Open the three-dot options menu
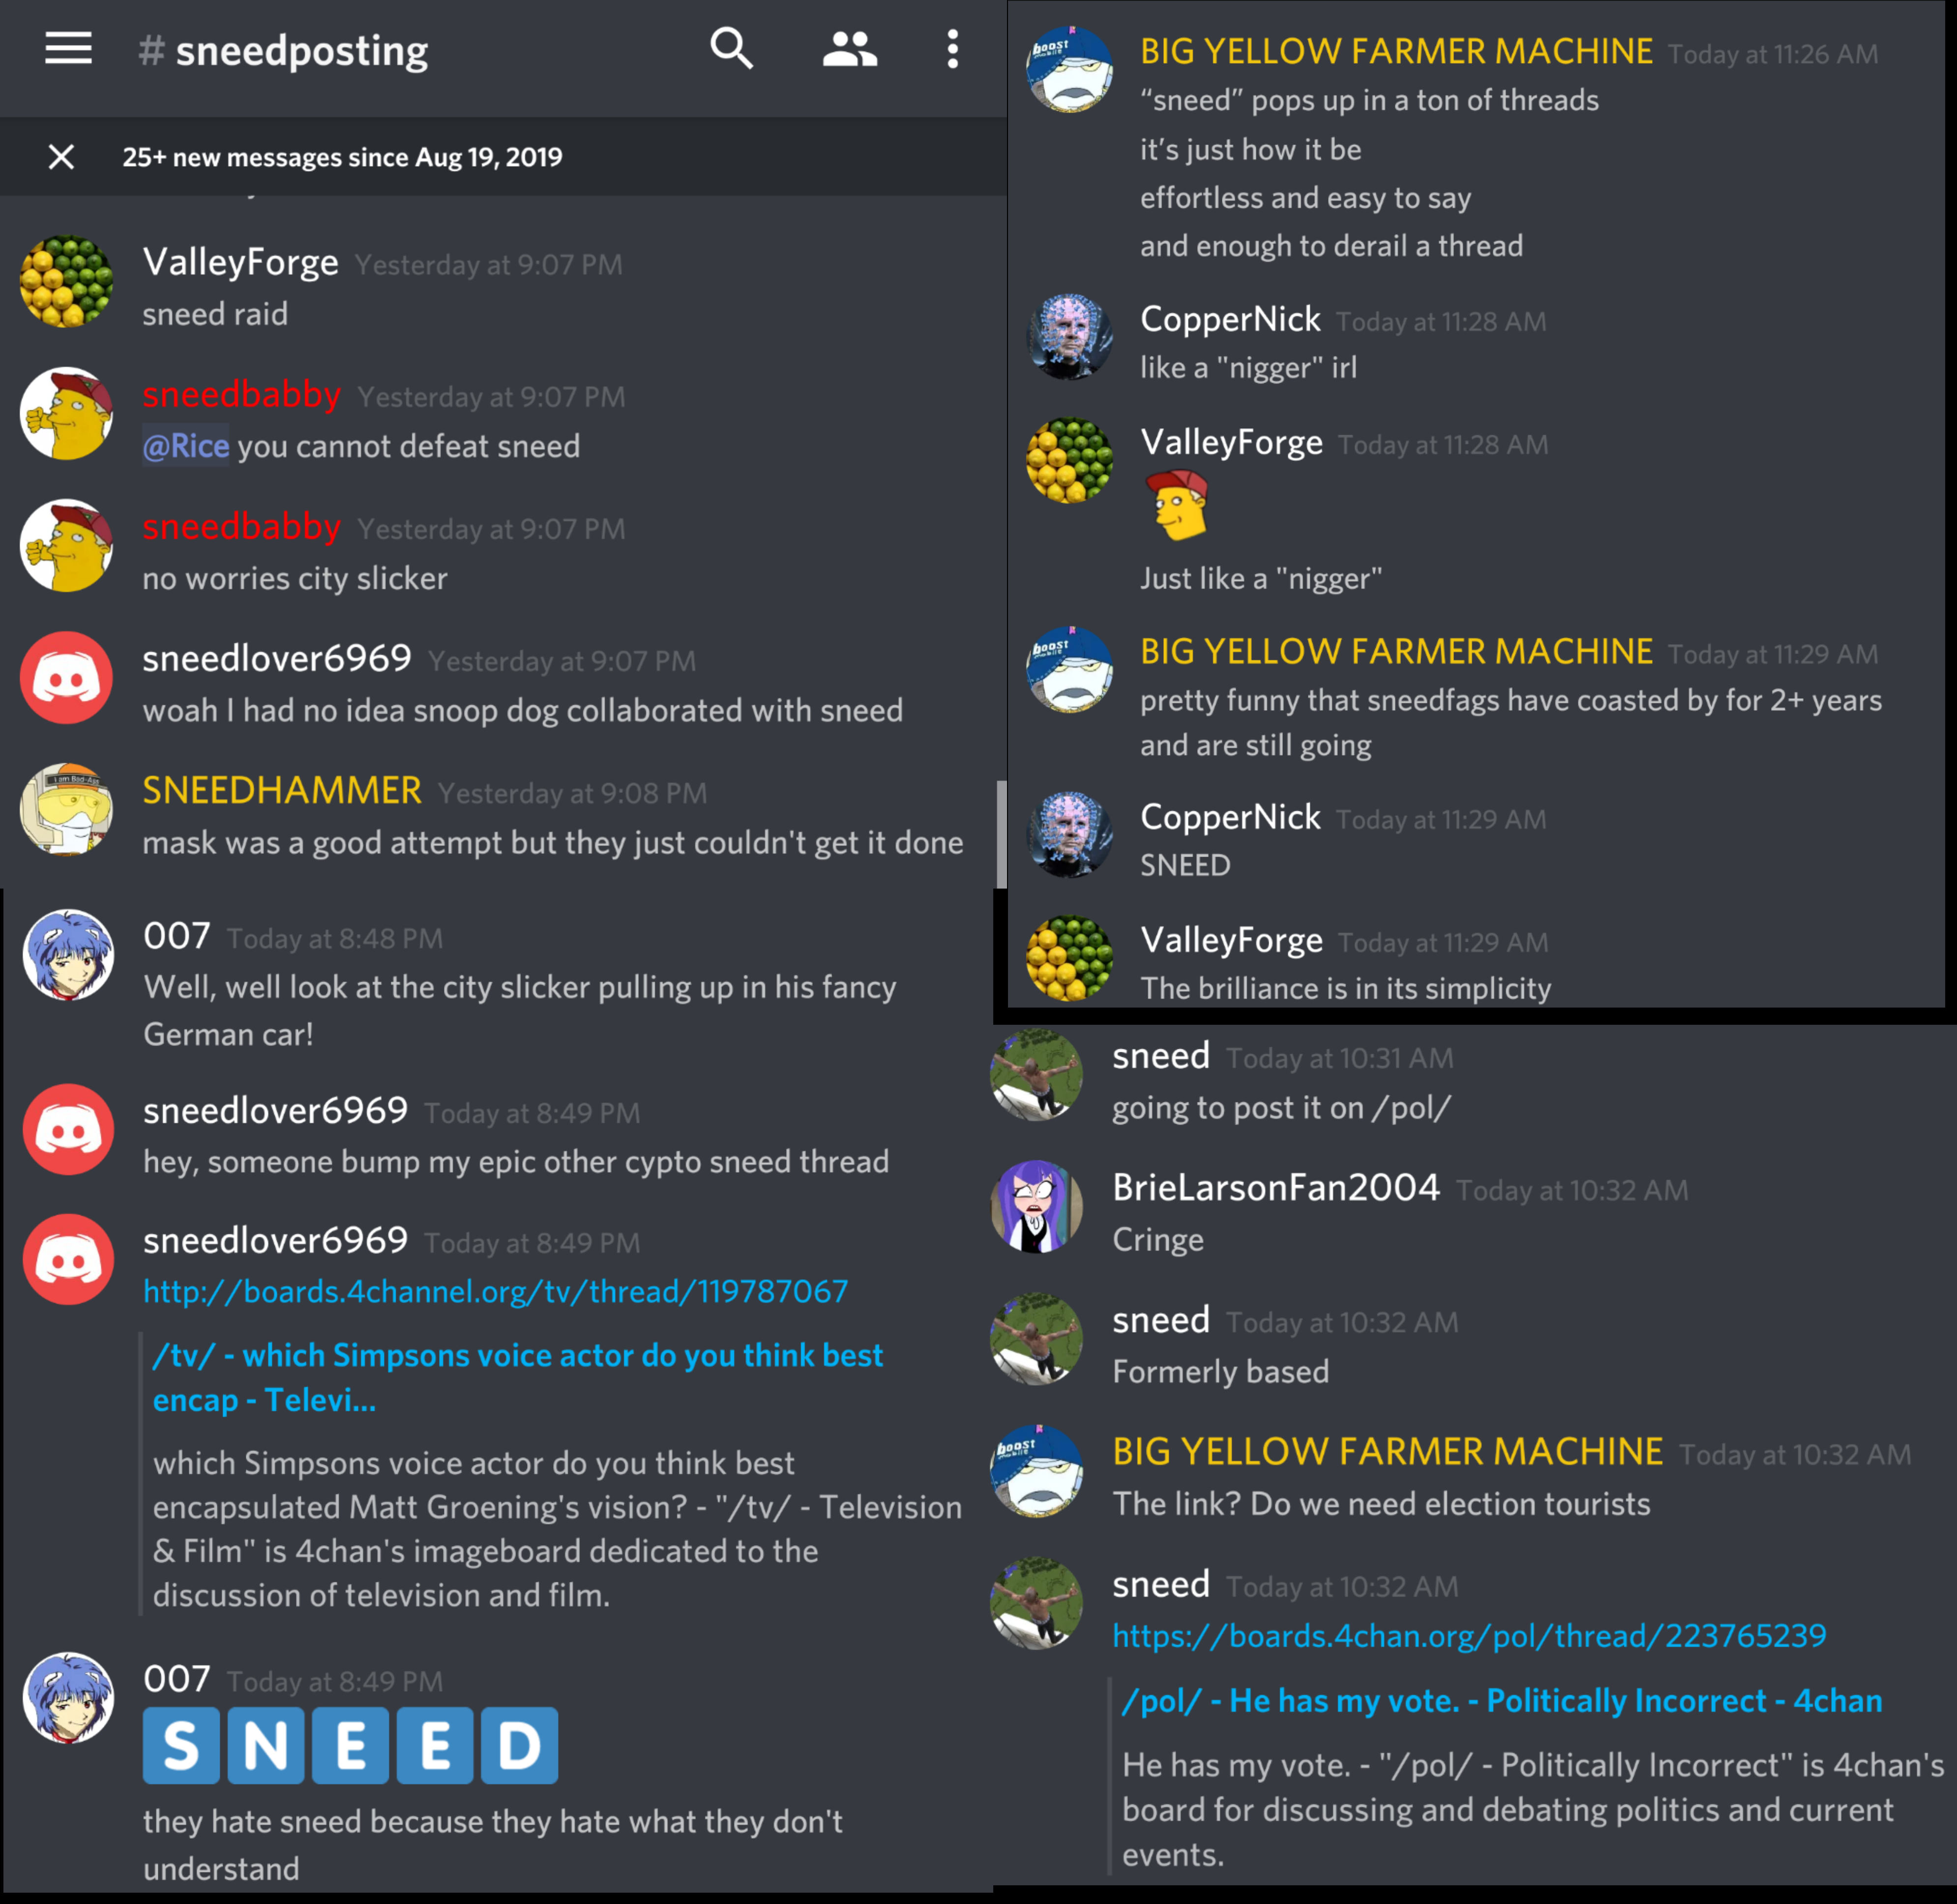1957x1904 pixels. click(x=952, y=48)
